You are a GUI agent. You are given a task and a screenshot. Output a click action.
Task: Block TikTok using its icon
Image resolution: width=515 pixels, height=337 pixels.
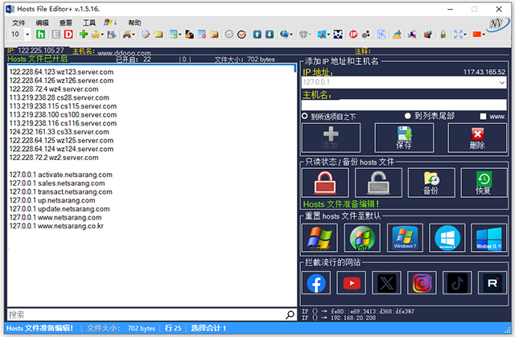tap(457, 283)
